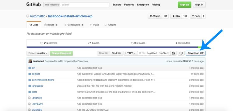Switch to the Issues tab

click(51, 25)
